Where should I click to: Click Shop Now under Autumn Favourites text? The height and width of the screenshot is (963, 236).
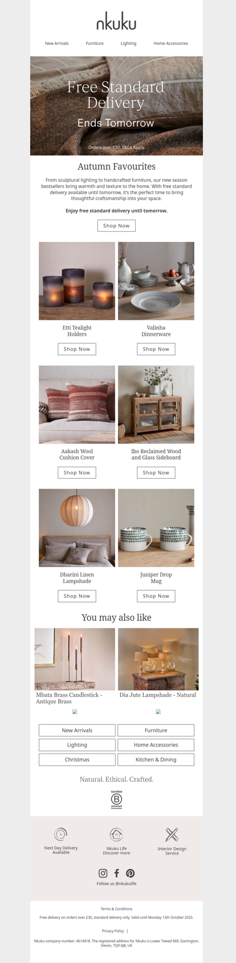pyautogui.click(x=116, y=225)
